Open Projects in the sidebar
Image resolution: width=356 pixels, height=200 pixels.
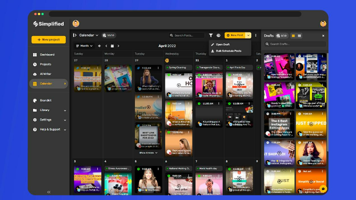45,64
